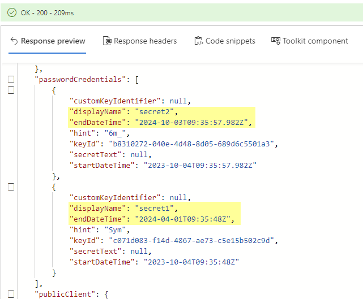Click the Toolkit component icon
The width and height of the screenshot is (363, 299).
275,41
